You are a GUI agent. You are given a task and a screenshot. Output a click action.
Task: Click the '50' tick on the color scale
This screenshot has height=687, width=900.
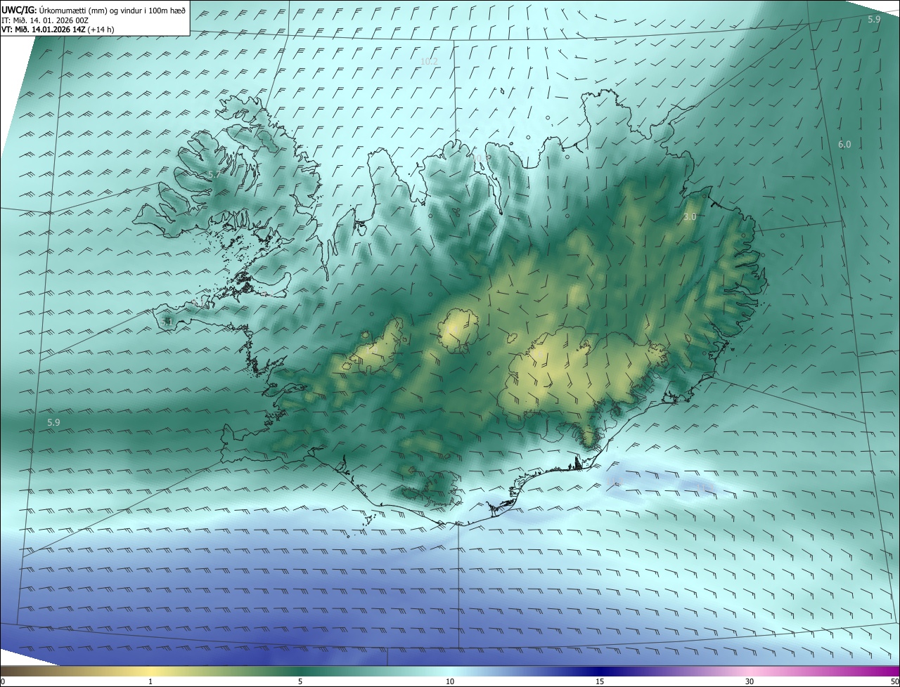point(894,681)
